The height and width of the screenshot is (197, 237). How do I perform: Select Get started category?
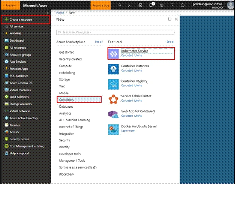[x=67, y=52]
